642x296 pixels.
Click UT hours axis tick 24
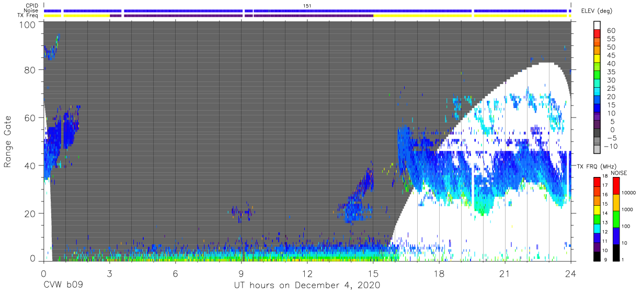[571, 273]
